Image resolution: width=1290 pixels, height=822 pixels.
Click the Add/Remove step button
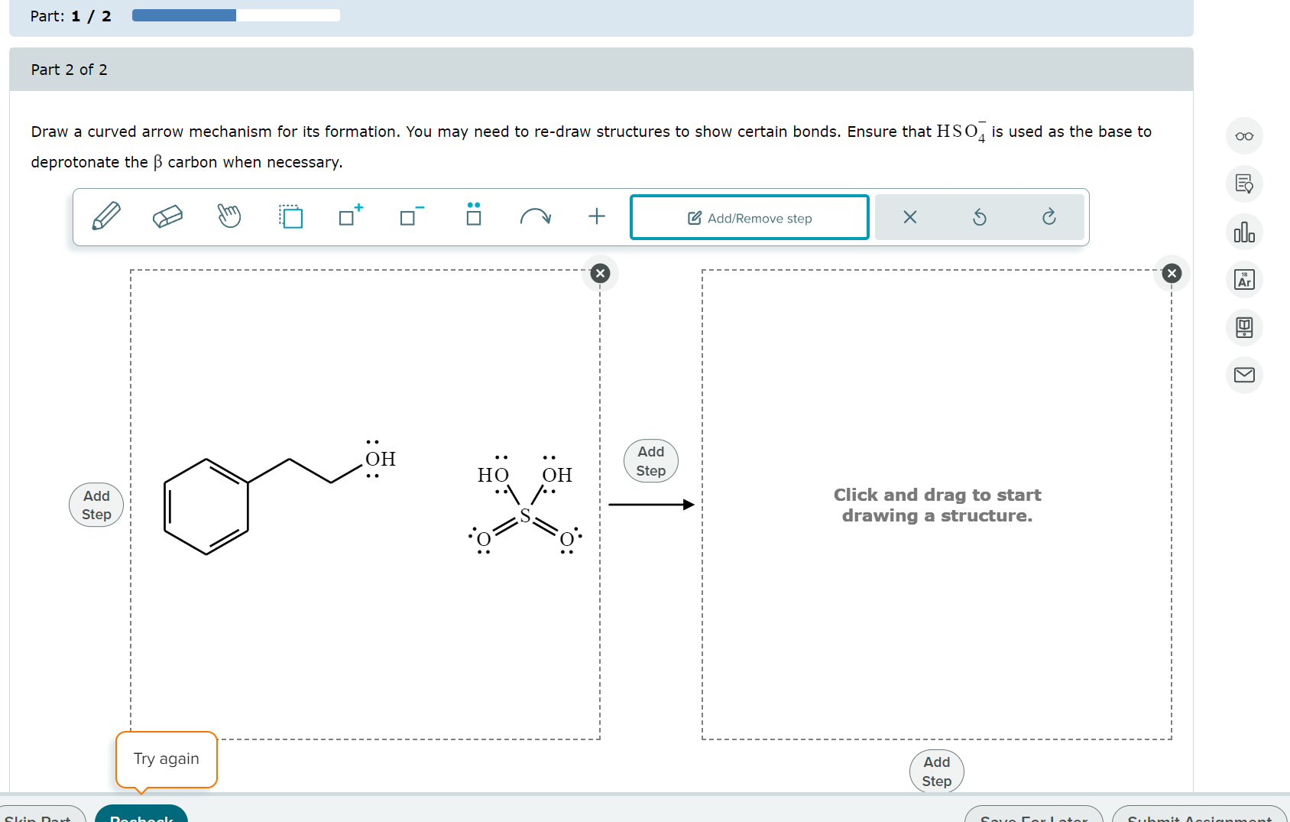pyautogui.click(x=750, y=218)
